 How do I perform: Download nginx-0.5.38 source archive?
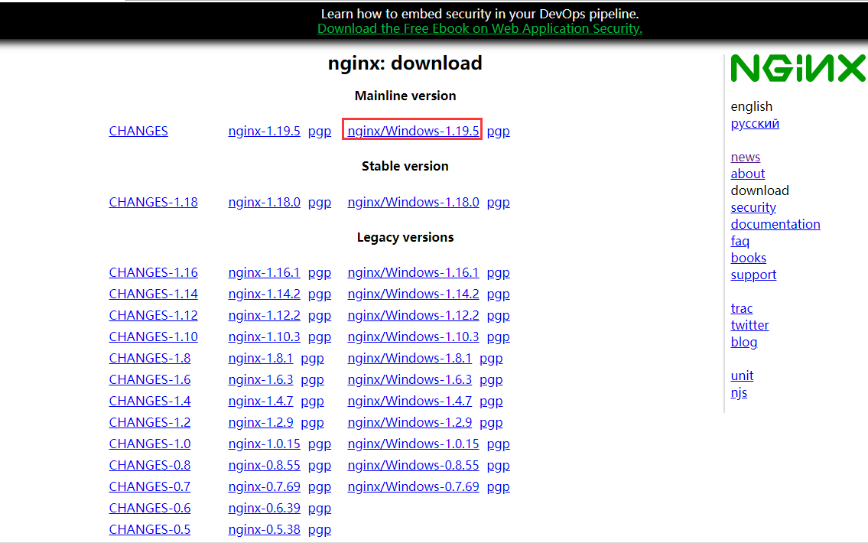coord(264,529)
